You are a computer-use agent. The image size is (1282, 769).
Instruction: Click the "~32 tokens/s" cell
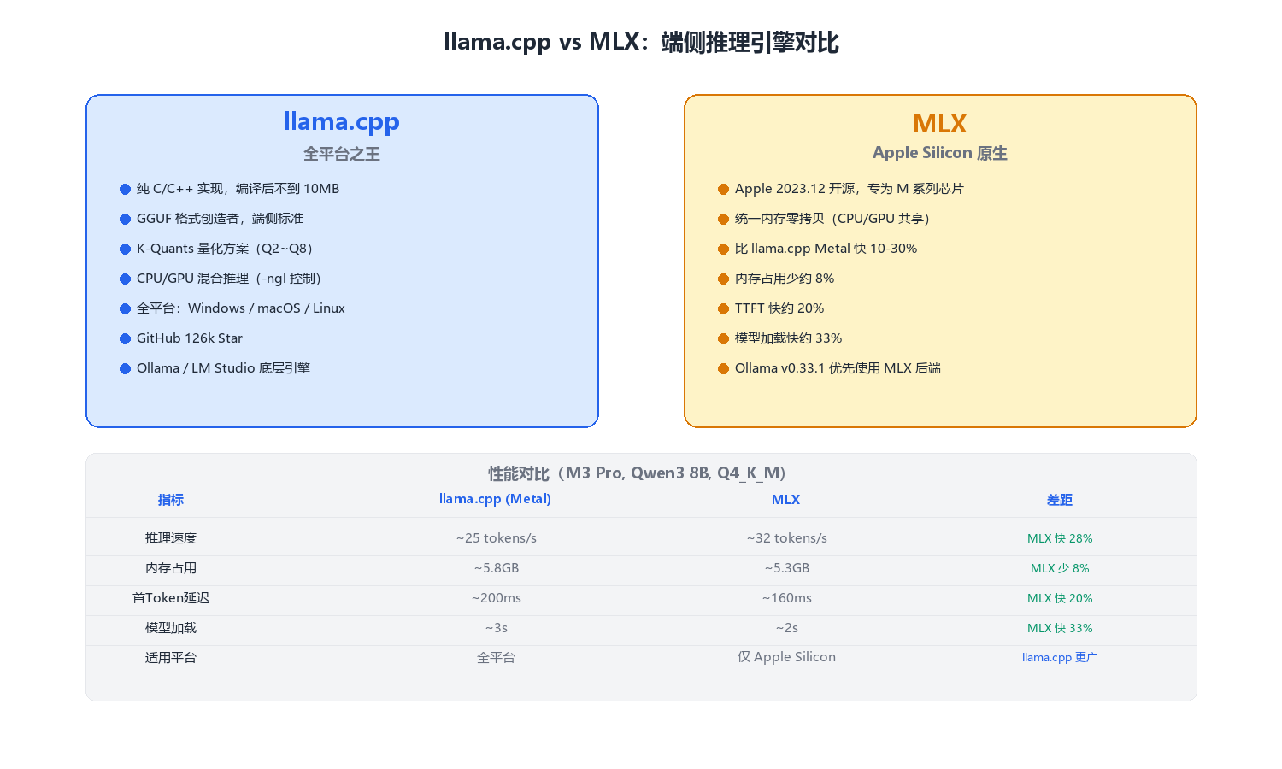click(786, 538)
